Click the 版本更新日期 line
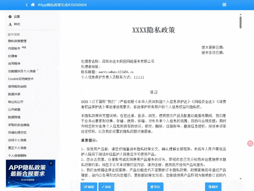254x191 pixels. 213,47
